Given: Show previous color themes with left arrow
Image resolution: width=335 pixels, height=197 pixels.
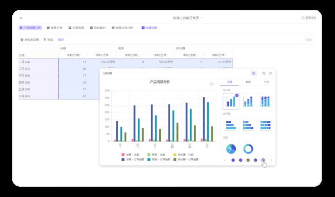Looking at the screenshot, I should pyautogui.click(x=225, y=160).
